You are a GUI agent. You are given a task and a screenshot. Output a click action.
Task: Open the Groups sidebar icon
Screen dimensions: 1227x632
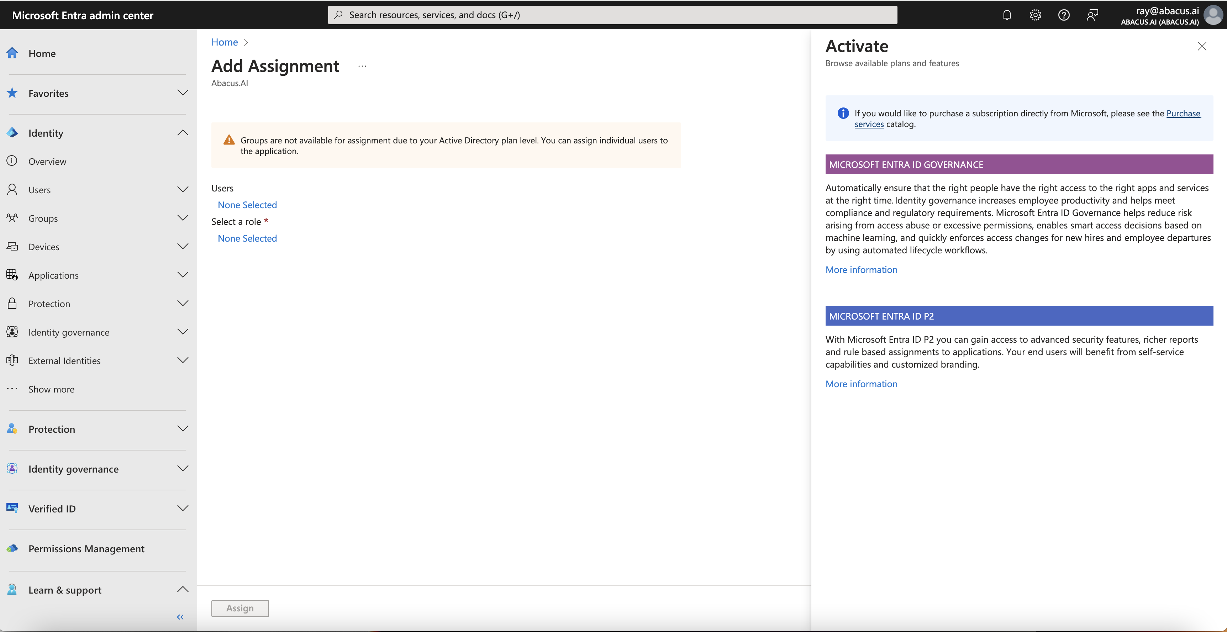[x=12, y=218]
